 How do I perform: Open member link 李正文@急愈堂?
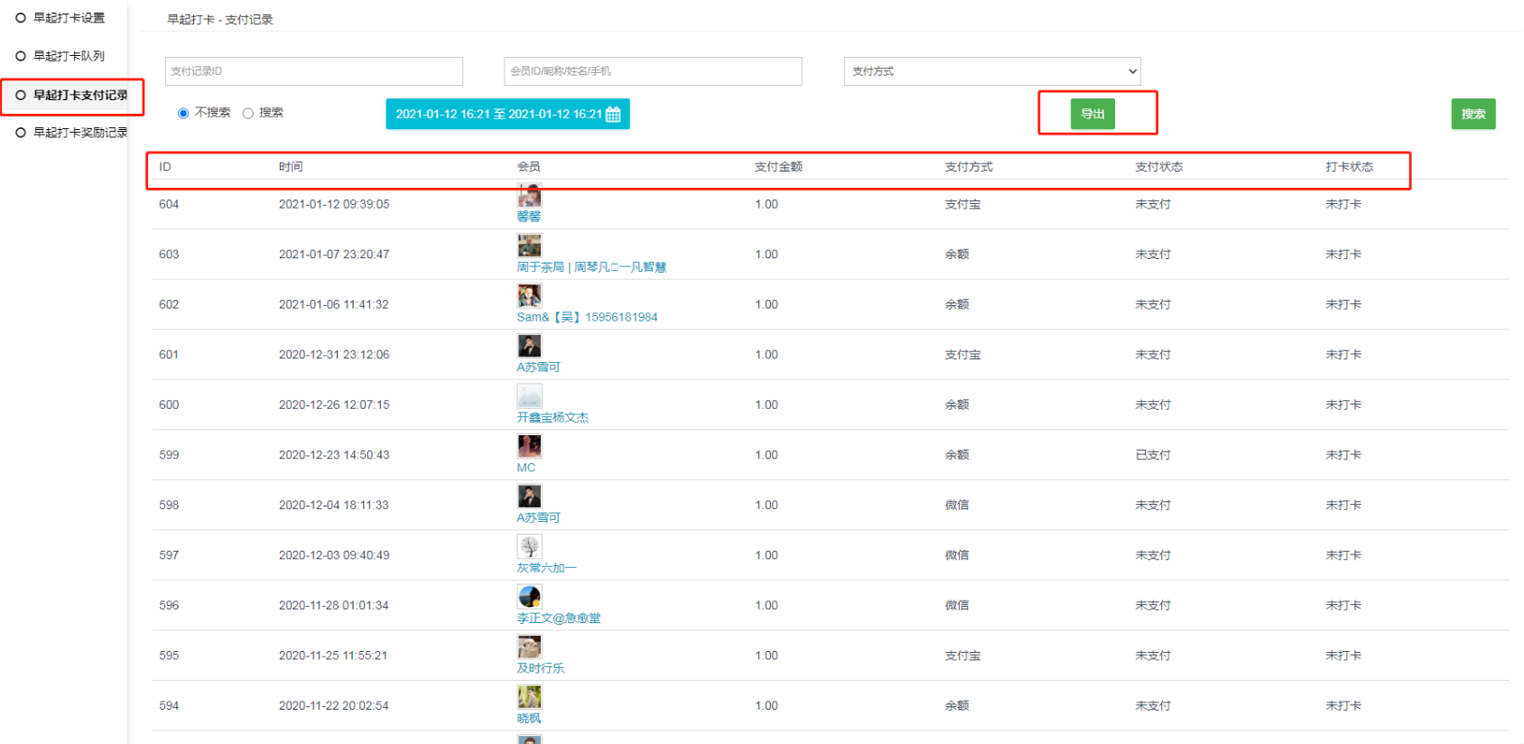(559, 618)
